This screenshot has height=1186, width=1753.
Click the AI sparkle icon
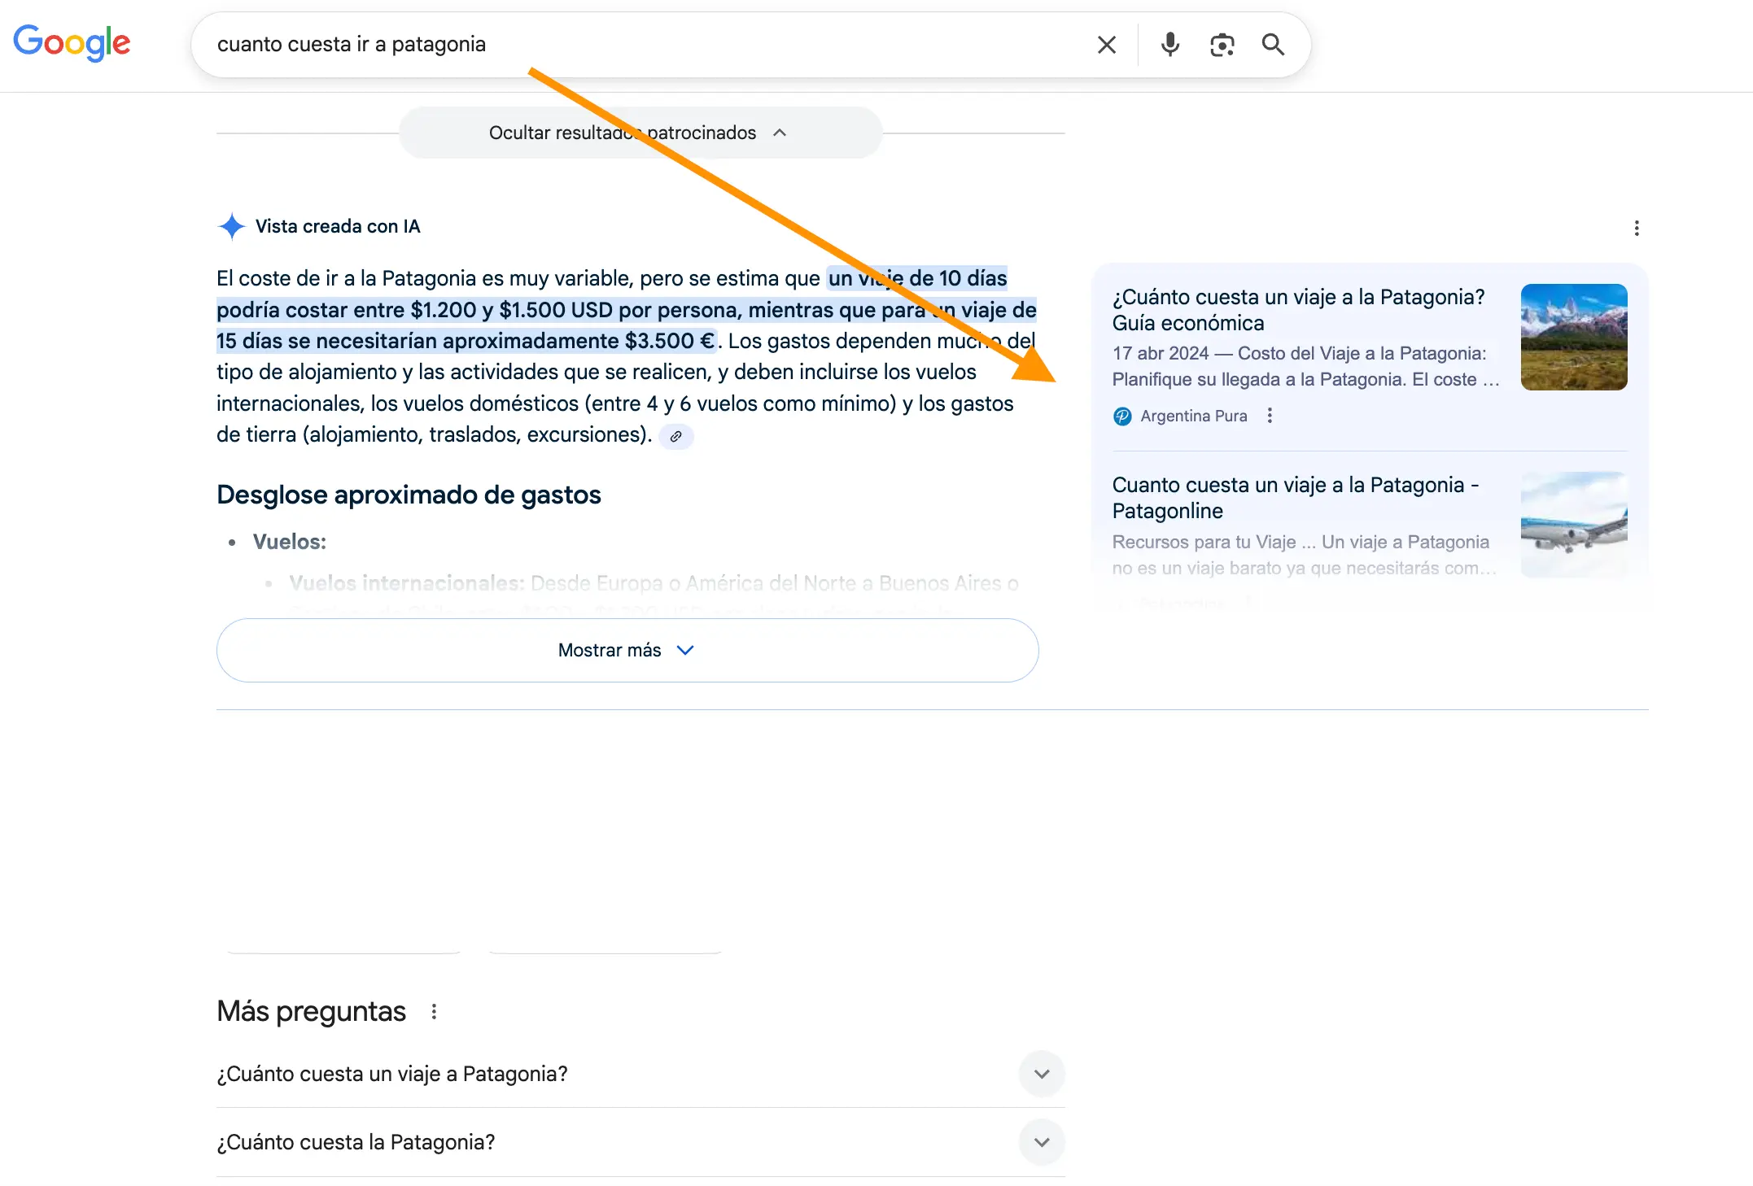click(232, 226)
